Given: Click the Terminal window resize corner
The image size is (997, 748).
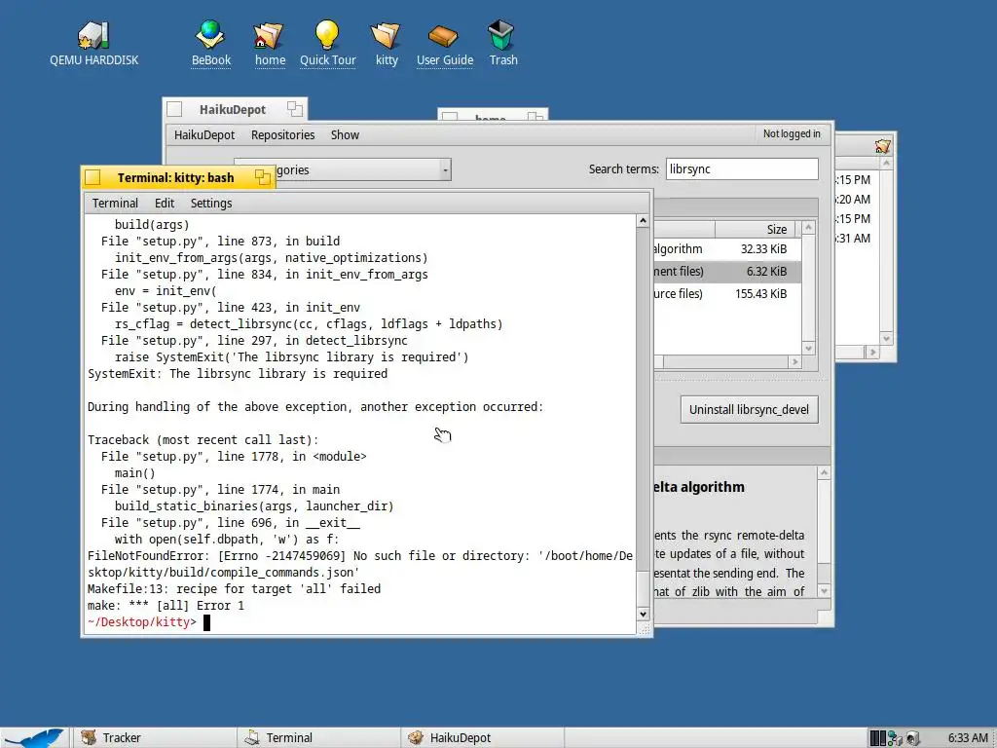Looking at the screenshot, I should (644, 629).
